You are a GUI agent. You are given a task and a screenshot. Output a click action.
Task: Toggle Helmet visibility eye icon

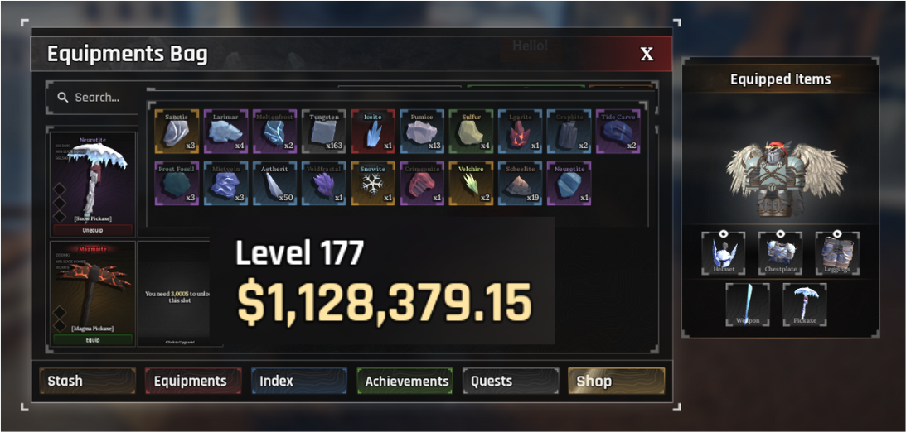click(724, 234)
